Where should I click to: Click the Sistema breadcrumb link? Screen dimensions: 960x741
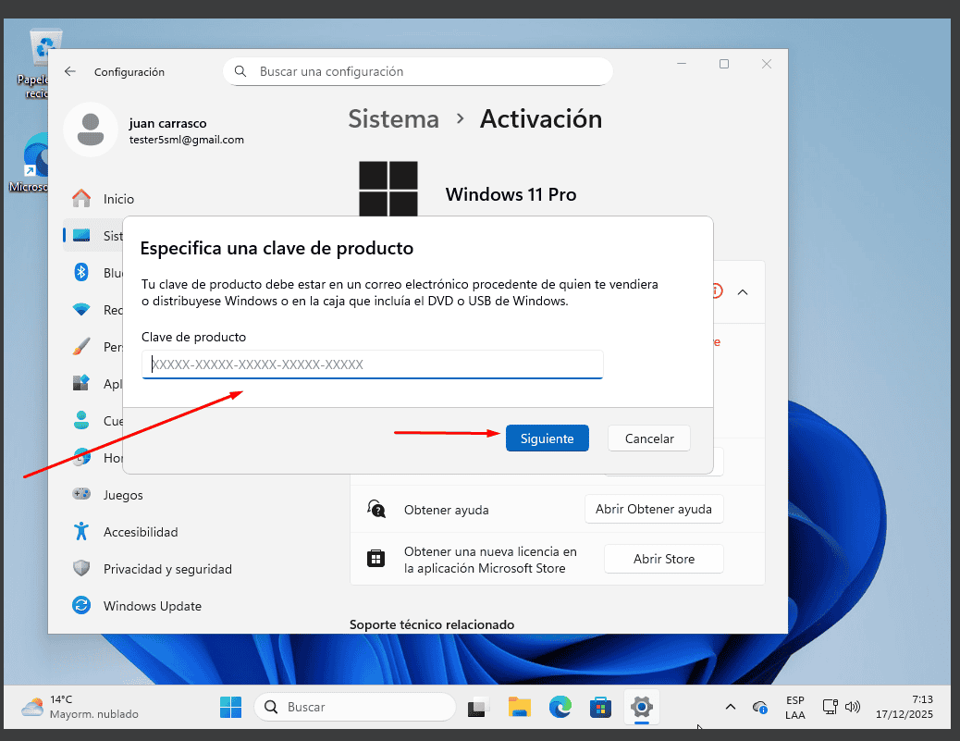[x=393, y=119]
